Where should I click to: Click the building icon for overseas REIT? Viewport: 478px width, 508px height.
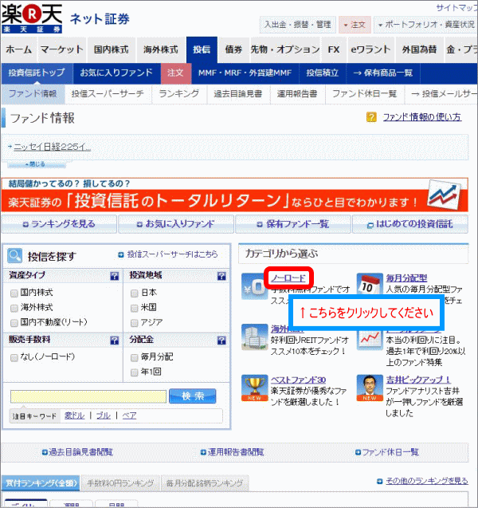point(254,337)
